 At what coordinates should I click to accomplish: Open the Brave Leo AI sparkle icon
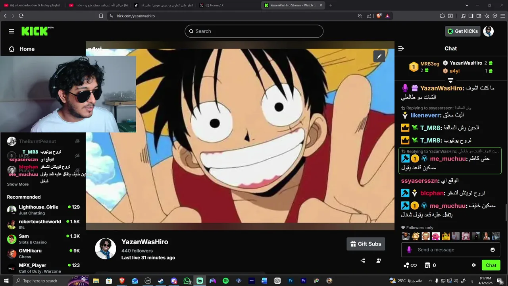[487, 16]
